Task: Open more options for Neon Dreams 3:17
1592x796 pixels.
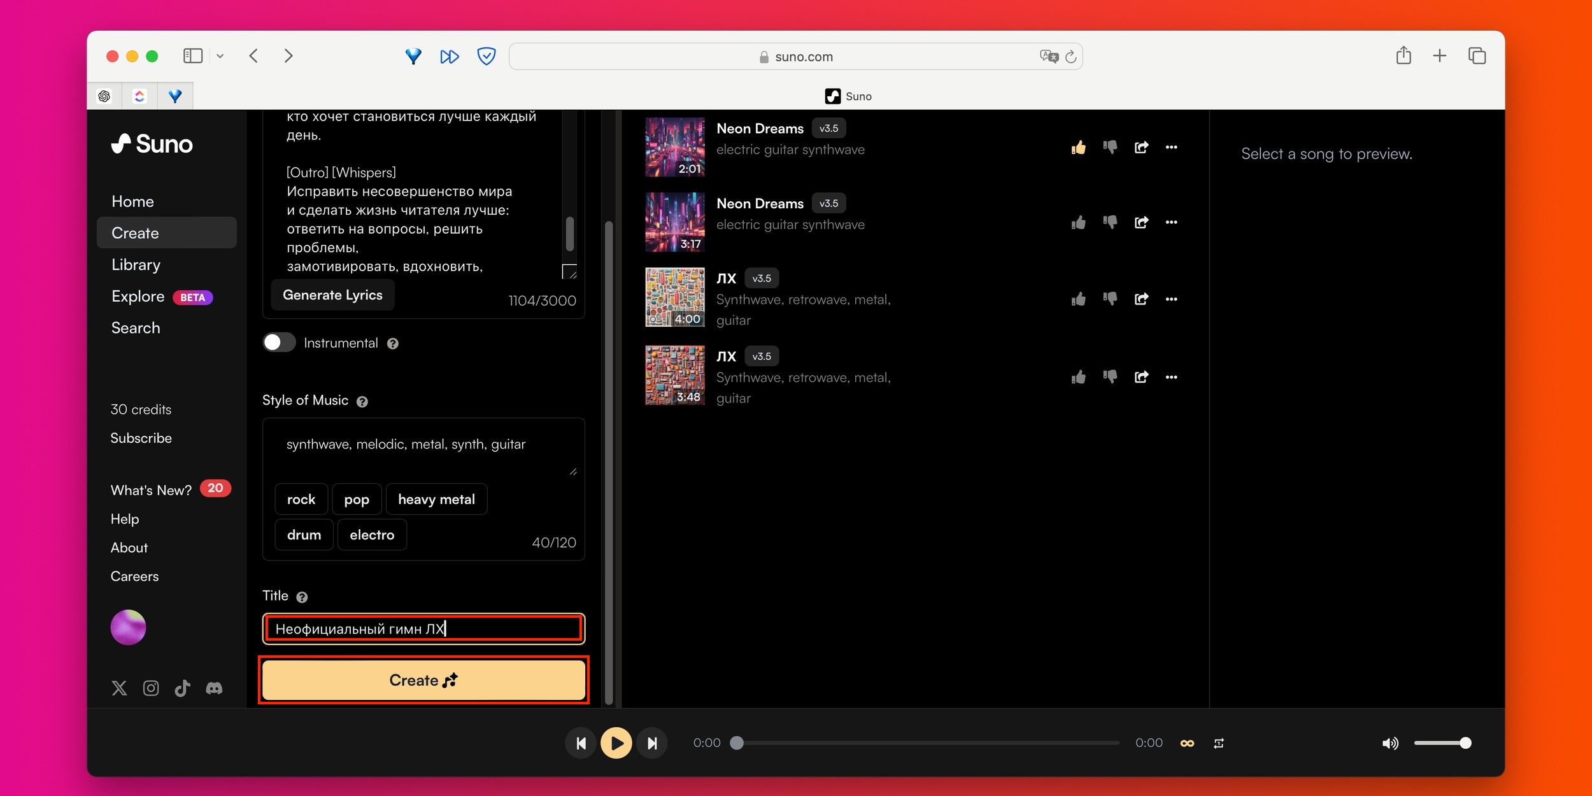Action: [1171, 222]
